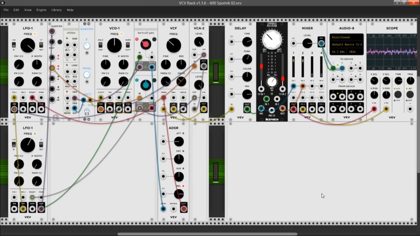
Task: Open the 1024 block size selector
Action: coord(355,52)
